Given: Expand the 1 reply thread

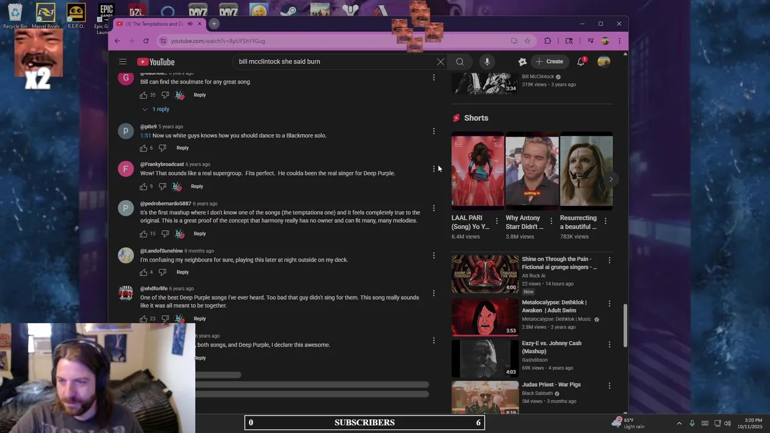Looking at the screenshot, I should [x=156, y=109].
